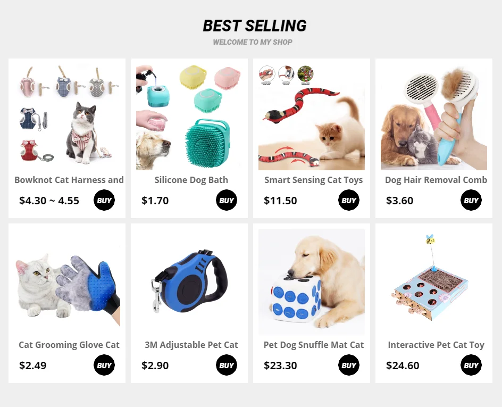502x407 pixels.
Task: Open the snuffle dice dog image
Action: (312, 282)
